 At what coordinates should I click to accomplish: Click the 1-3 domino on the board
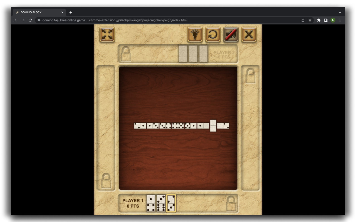tap(153, 126)
